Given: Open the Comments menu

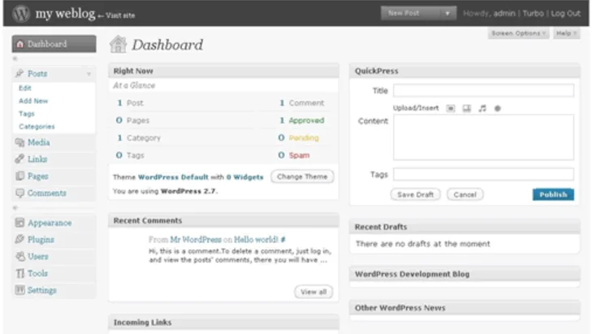Looking at the screenshot, I should 54,193.
